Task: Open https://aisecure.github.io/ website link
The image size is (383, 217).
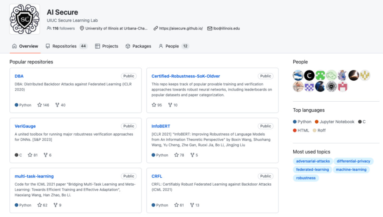Action: [x=181, y=28]
